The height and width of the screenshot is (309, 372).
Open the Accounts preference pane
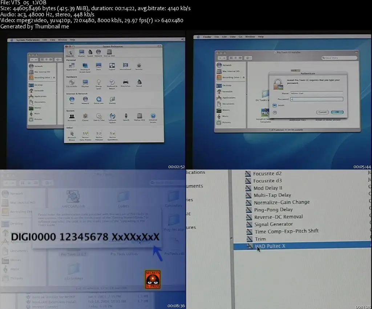tap(72, 117)
